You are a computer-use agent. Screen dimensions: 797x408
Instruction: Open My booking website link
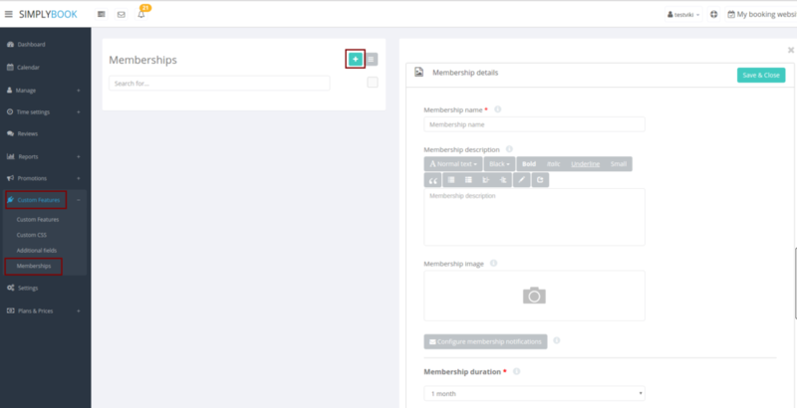pyautogui.click(x=761, y=15)
